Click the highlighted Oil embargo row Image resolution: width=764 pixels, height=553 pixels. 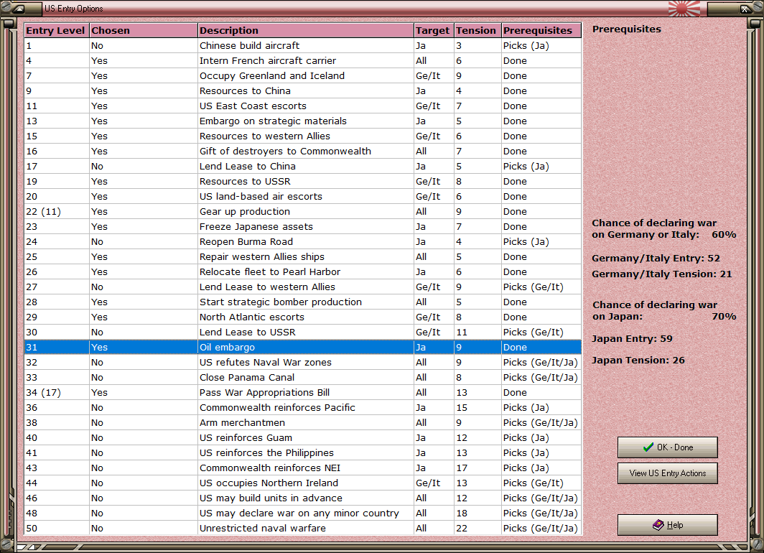tap(302, 348)
